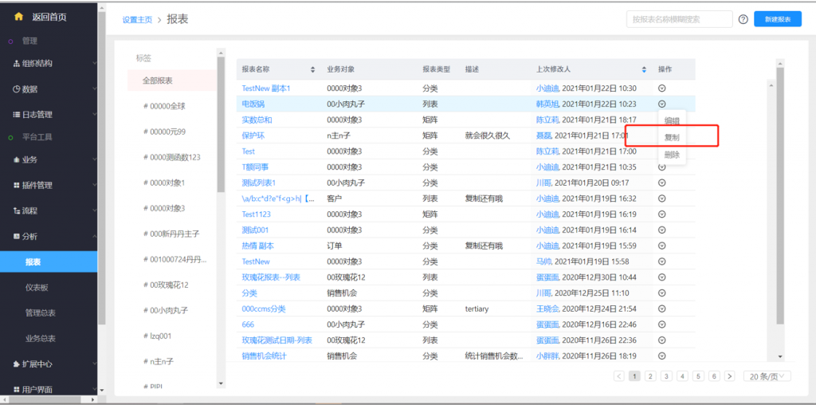Go to next page with right arrow
Image resolution: width=816 pixels, height=405 pixels.
(731, 376)
